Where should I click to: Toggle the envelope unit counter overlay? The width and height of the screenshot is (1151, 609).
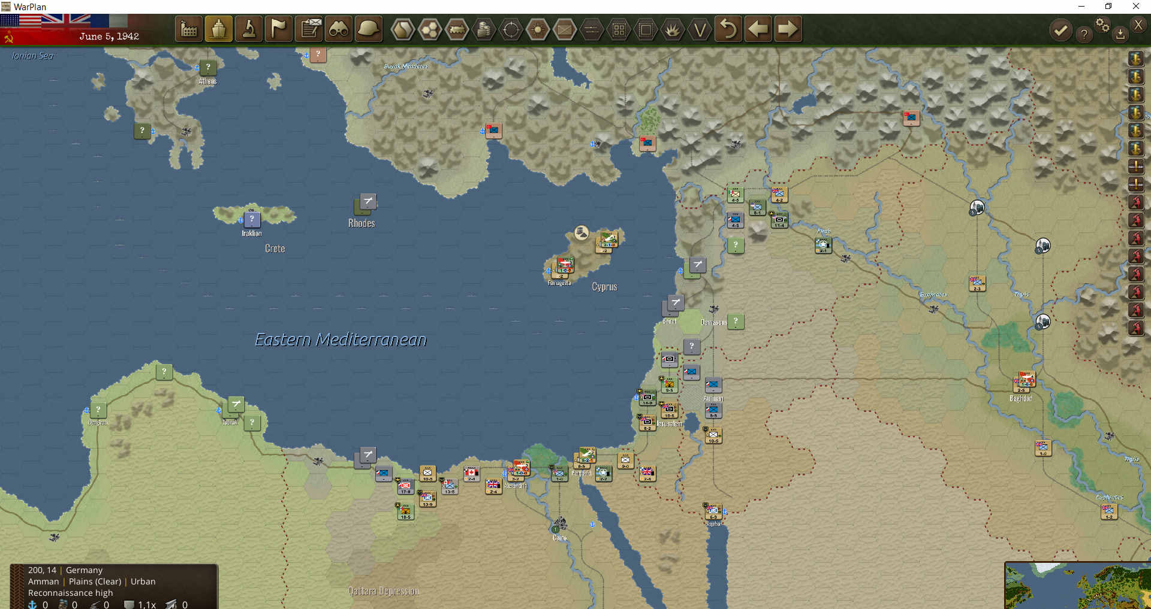[565, 29]
